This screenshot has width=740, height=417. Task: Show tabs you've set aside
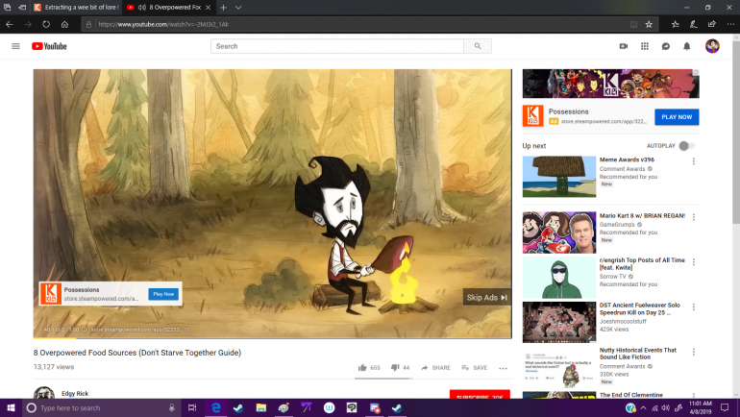7,8
